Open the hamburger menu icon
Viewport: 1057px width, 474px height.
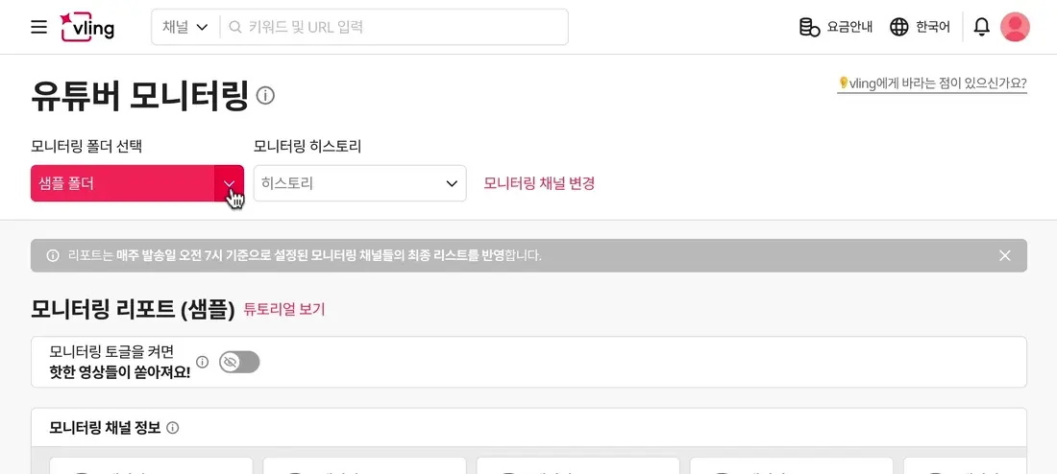39,27
